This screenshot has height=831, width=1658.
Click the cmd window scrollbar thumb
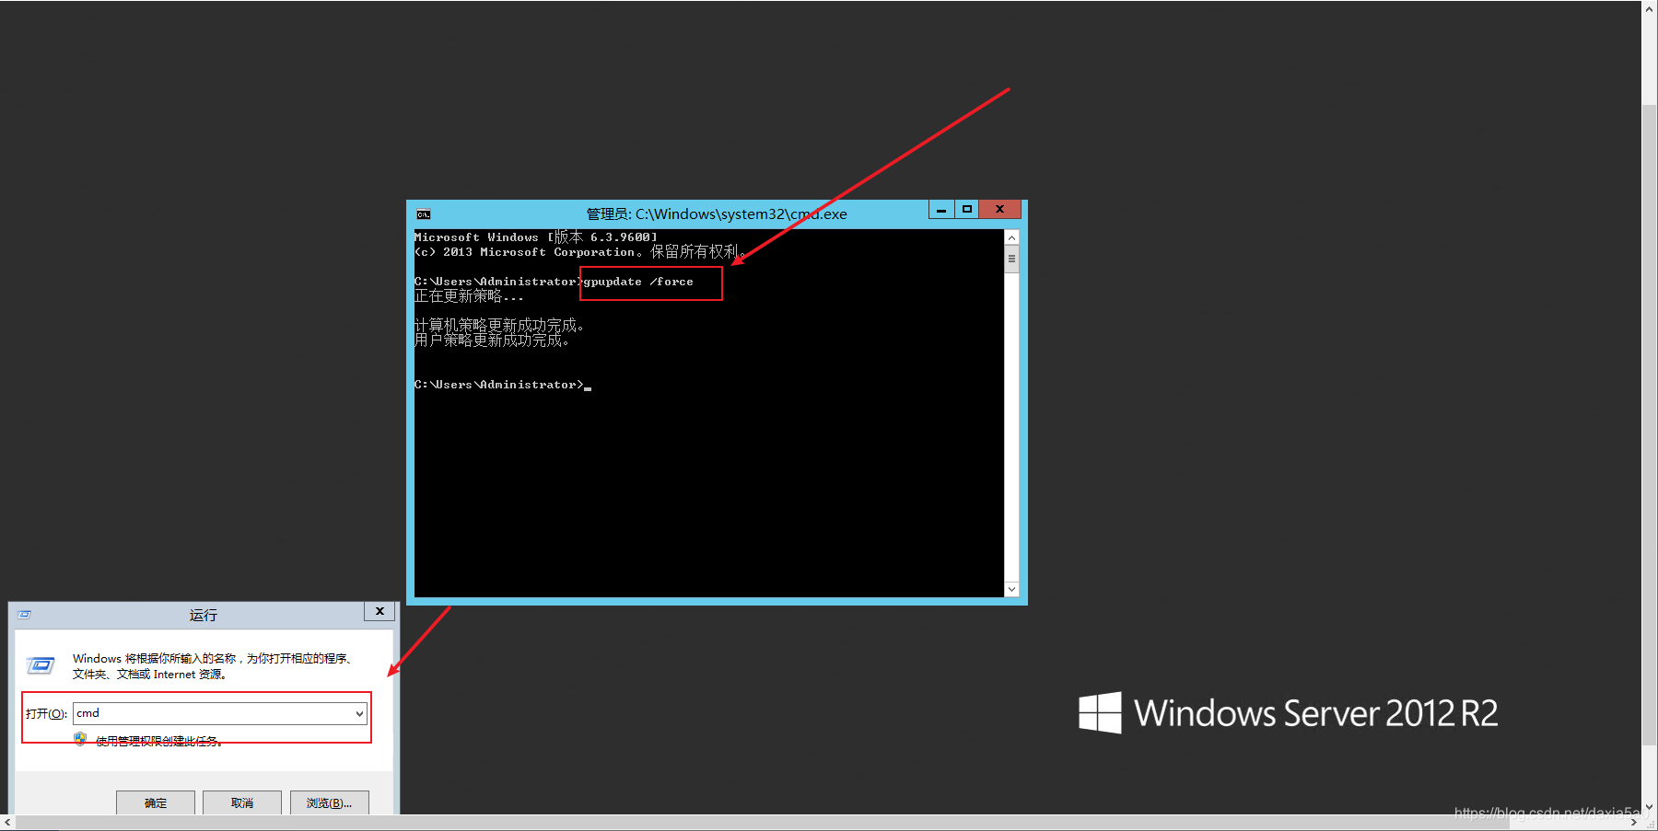(x=1011, y=259)
